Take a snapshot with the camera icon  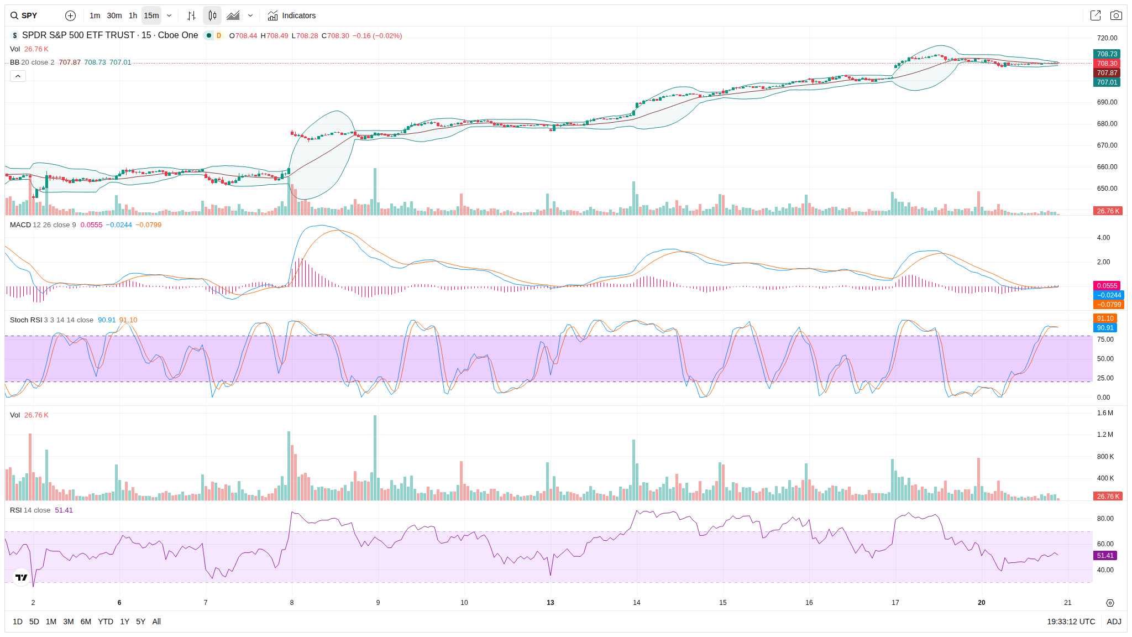tap(1116, 15)
